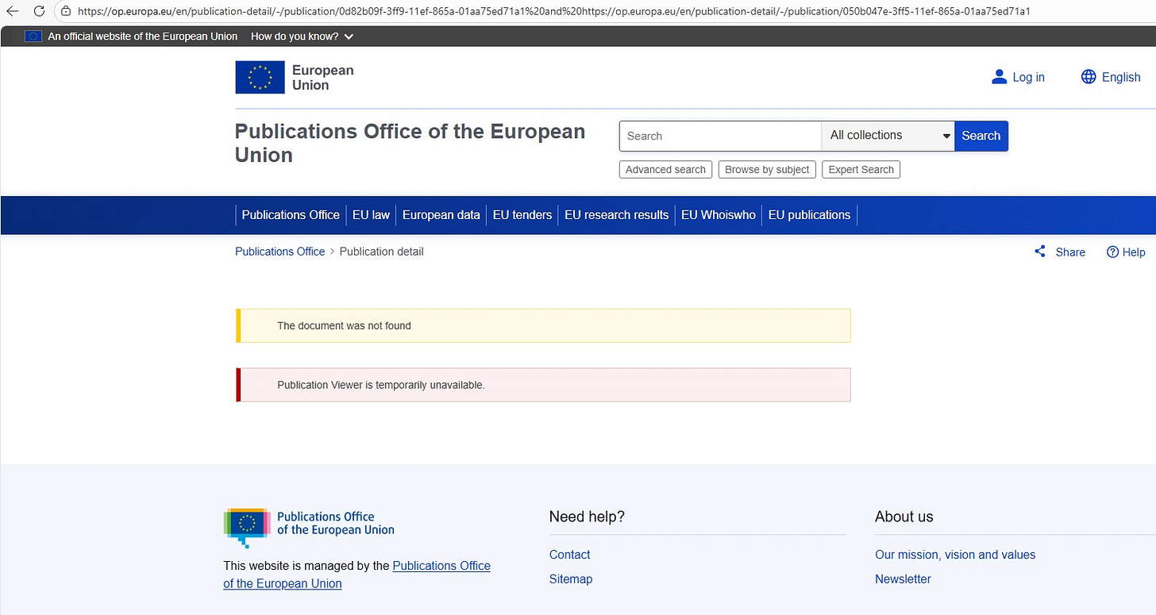Click the Publications Office footer logo

248,526
